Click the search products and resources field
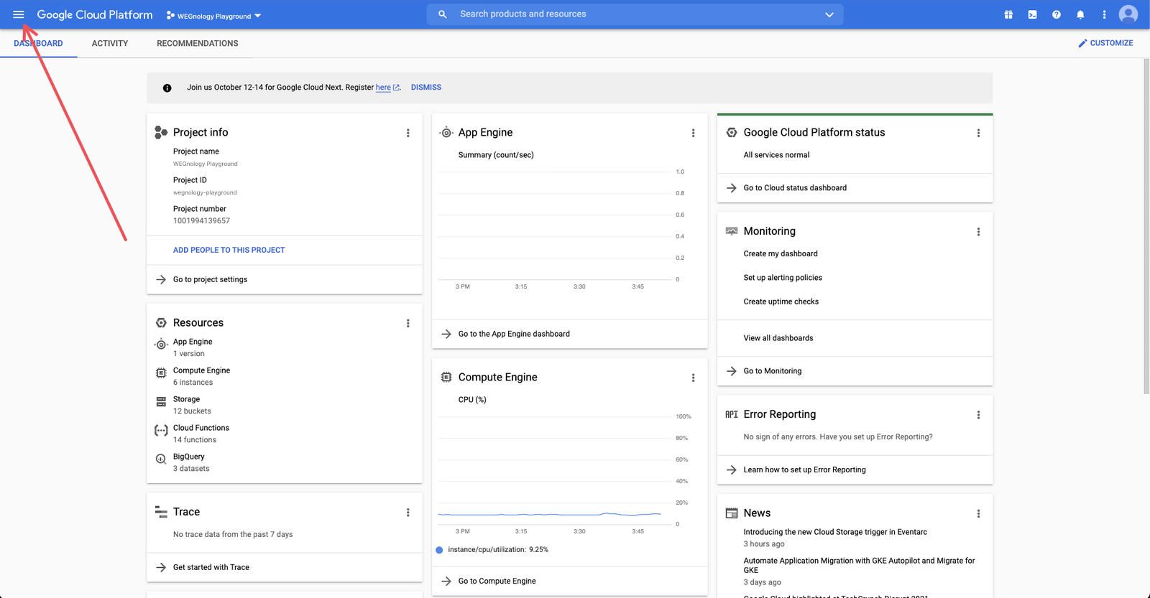Image resolution: width=1150 pixels, height=598 pixels. coord(635,14)
